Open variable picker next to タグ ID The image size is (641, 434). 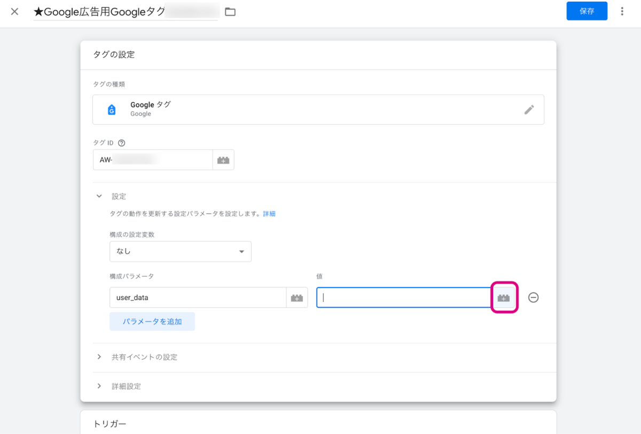point(223,160)
